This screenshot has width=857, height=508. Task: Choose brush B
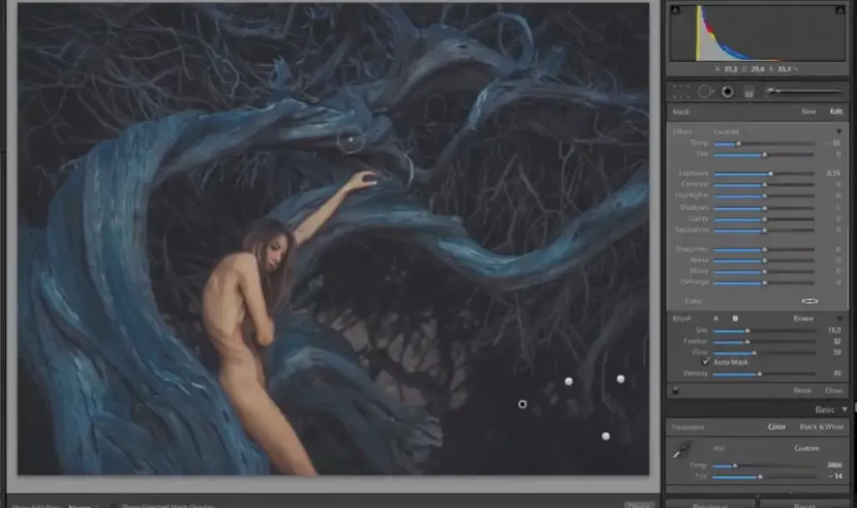pos(735,318)
